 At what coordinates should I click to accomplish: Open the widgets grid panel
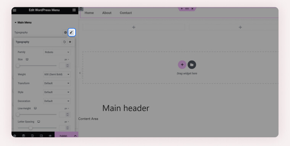pos(74,10)
